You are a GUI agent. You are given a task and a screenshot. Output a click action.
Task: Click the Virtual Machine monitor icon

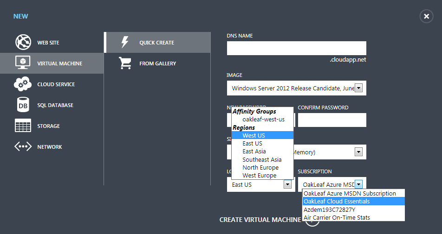tap(23, 62)
